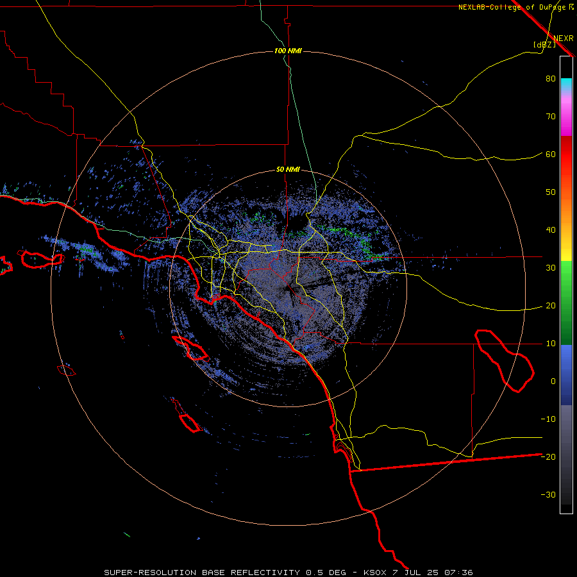The height and width of the screenshot is (577, 577).
Task: Click the 10 value on the dBZ scale
Action: pos(551,344)
